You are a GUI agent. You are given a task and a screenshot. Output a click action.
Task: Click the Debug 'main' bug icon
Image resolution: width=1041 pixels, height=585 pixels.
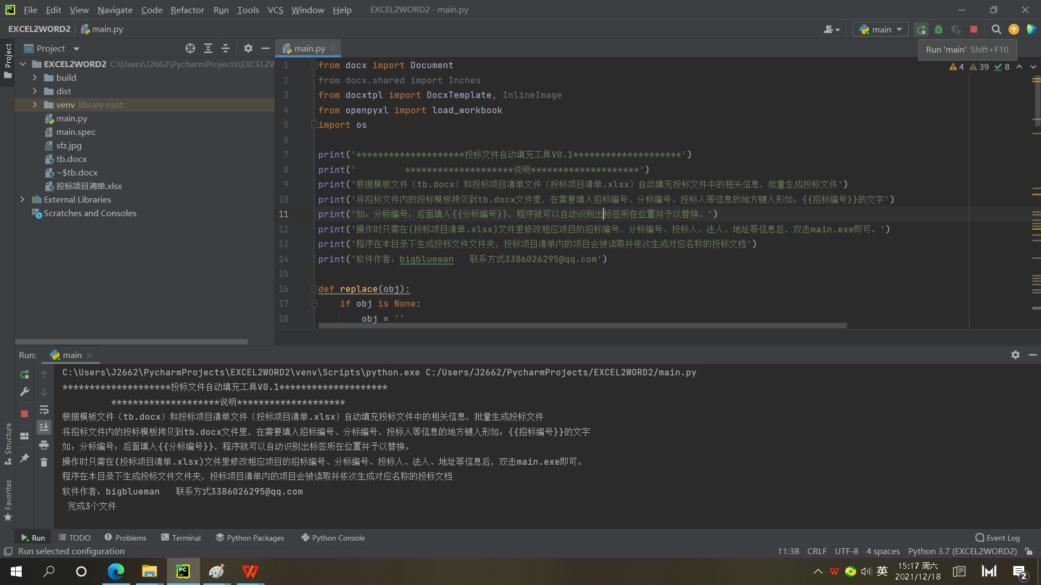pyautogui.click(x=939, y=30)
